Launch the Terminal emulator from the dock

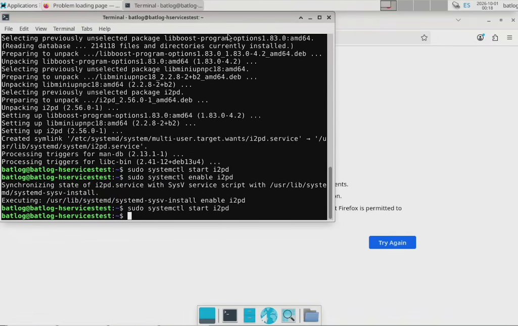tap(229, 315)
